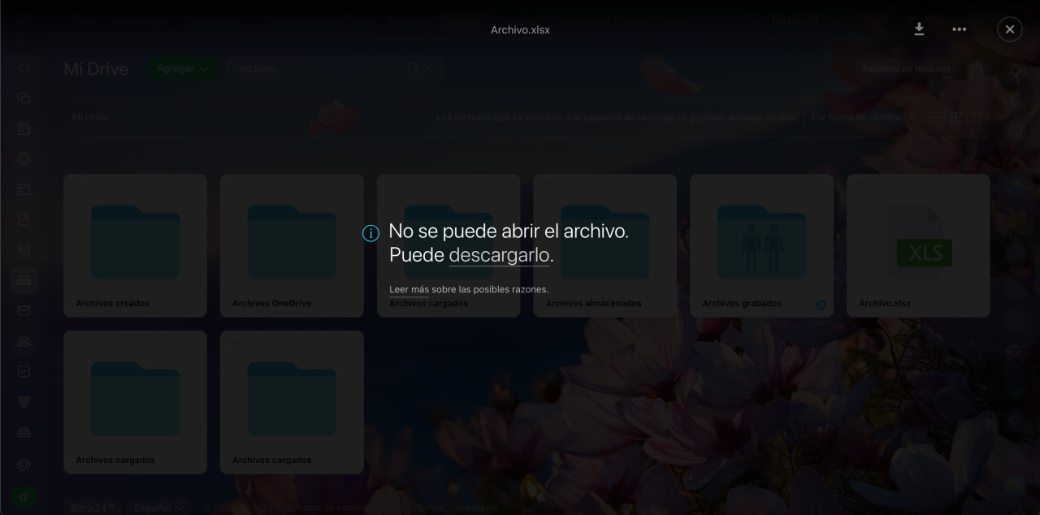Open the three-dot more options menu
Screen dimensions: 1040x515
[x=960, y=29]
